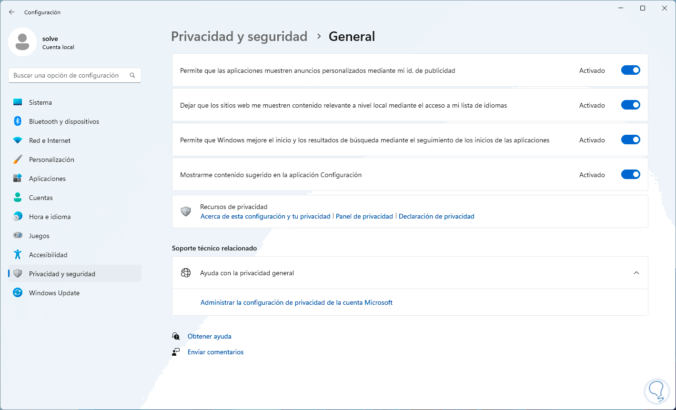Click the Sistema monitor icon in sidebar

pyautogui.click(x=18, y=102)
